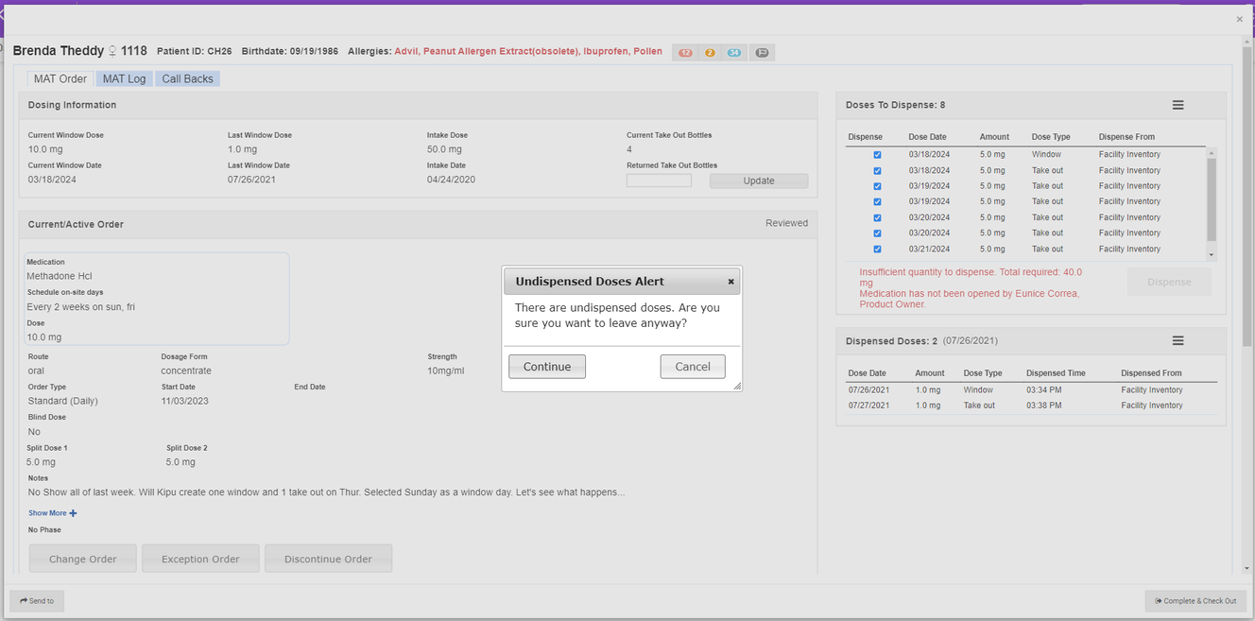Click the Doses To Dispense: 8 heading
Viewport: 1255px width, 621px height.
[x=895, y=105]
